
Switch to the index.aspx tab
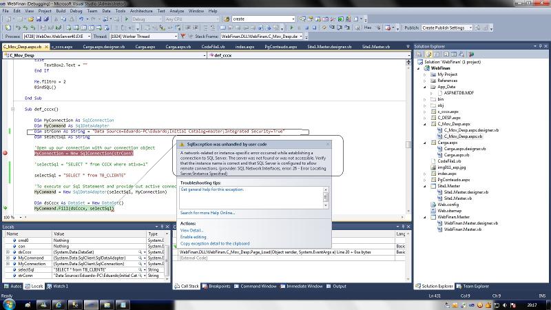pyautogui.click(x=245, y=46)
